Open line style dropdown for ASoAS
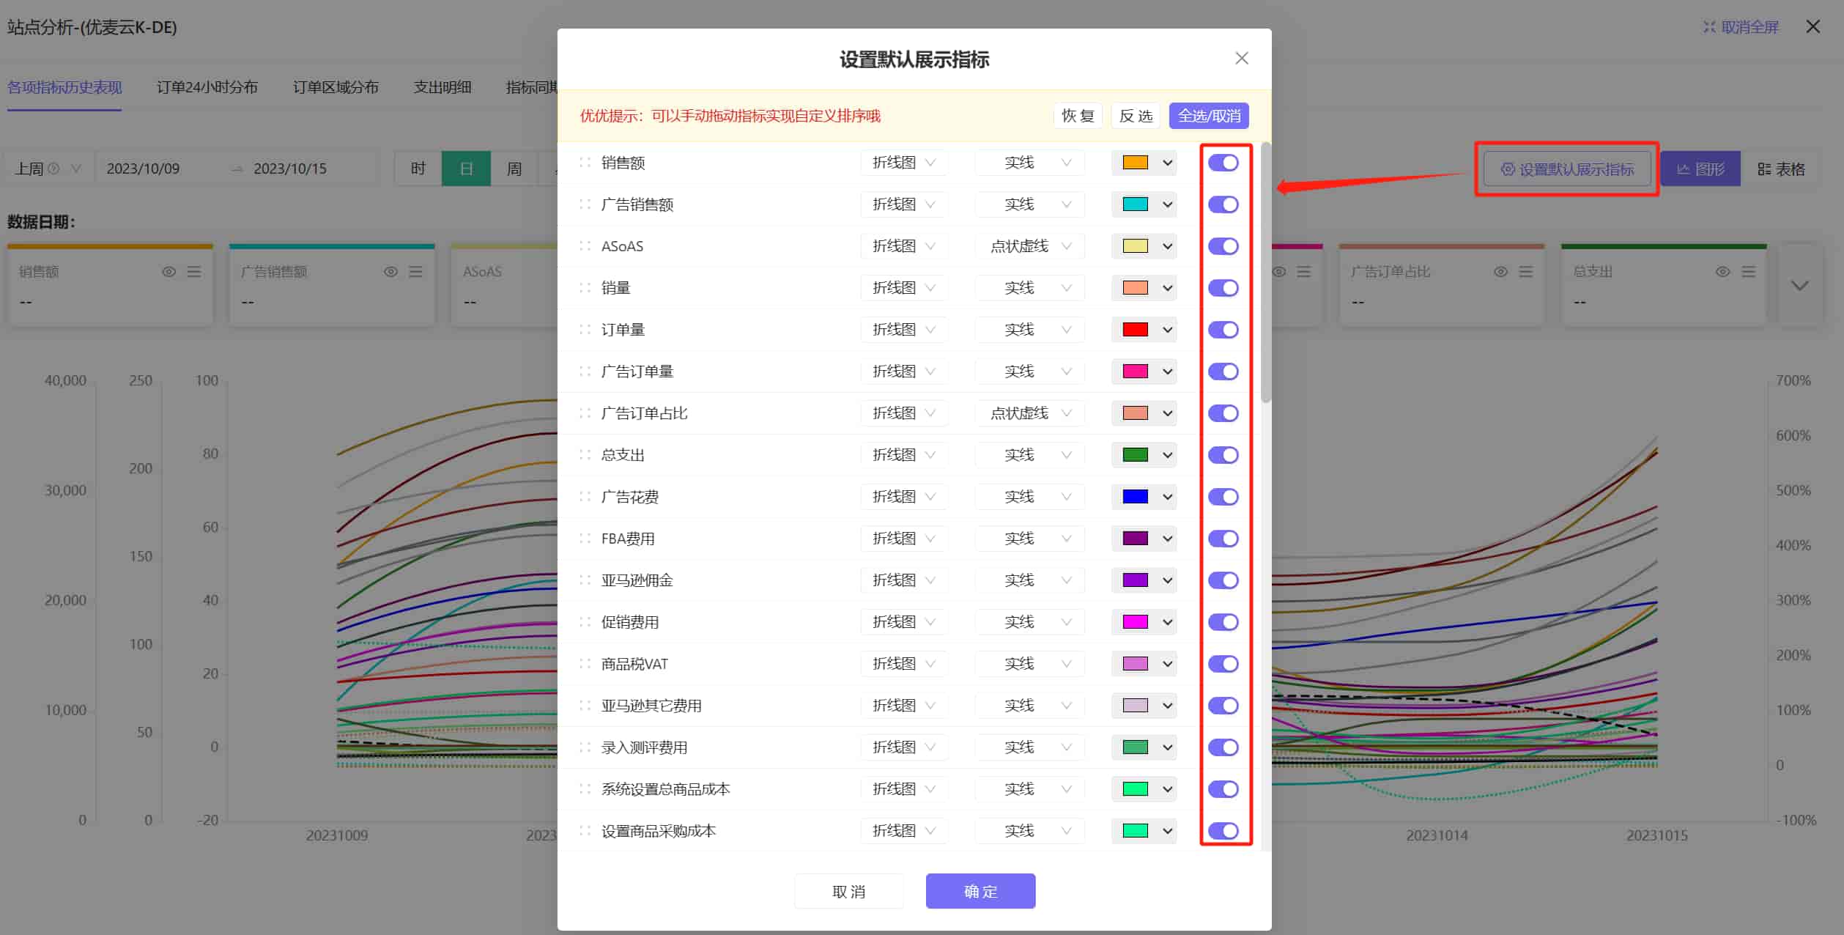Image resolution: width=1844 pixels, height=935 pixels. click(1029, 246)
